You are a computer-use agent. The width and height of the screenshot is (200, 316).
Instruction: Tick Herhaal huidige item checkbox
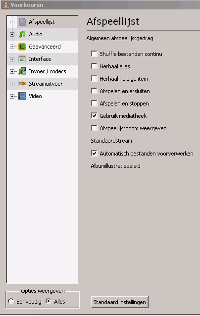[94, 78]
